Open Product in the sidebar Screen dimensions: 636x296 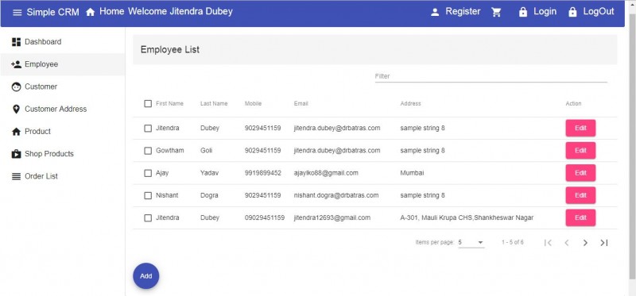tap(63, 132)
